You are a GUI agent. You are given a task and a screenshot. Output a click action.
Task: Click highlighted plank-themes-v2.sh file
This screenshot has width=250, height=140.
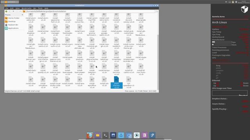[x=116, y=82]
